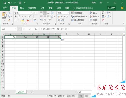Select the Format Painter brush
This screenshot has height=98, width=126.
point(9,20)
